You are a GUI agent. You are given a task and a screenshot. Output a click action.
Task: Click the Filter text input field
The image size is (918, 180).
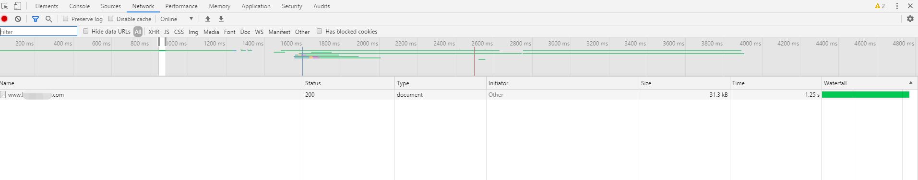coord(38,32)
